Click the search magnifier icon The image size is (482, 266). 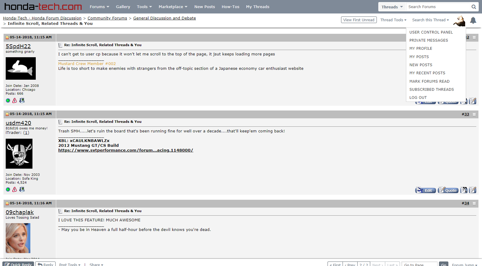pos(474,7)
